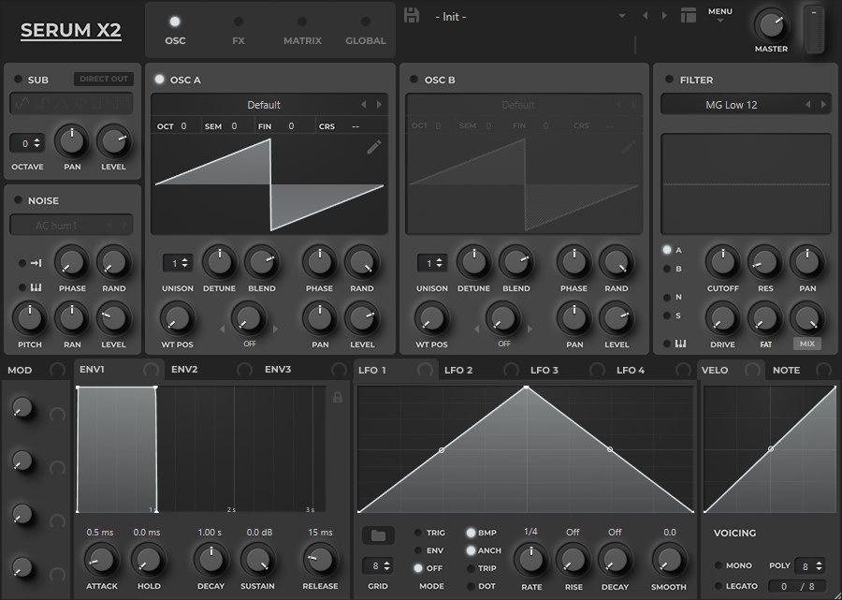Open the MENU dropdown
The image size is (842, 600).
click(720, 14)
